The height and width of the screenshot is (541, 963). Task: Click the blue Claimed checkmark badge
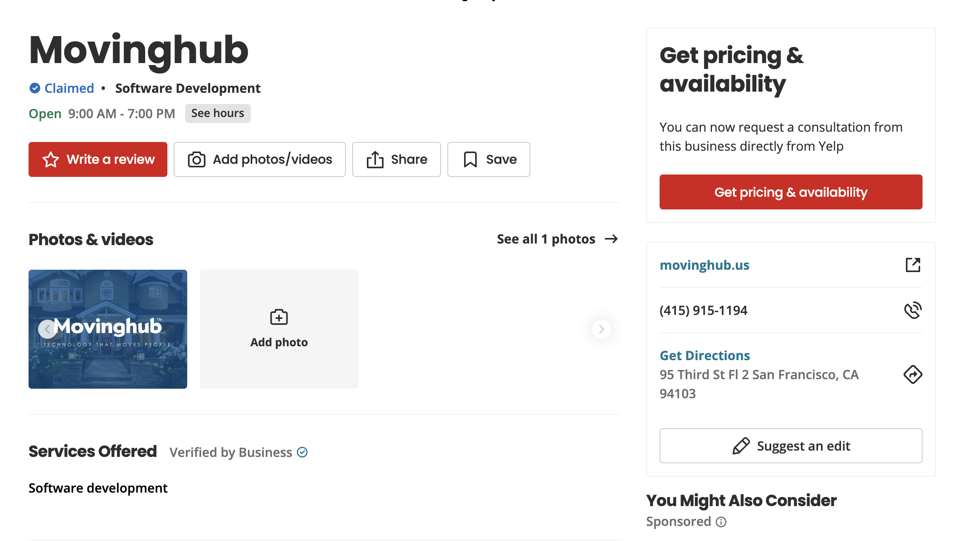35,88
